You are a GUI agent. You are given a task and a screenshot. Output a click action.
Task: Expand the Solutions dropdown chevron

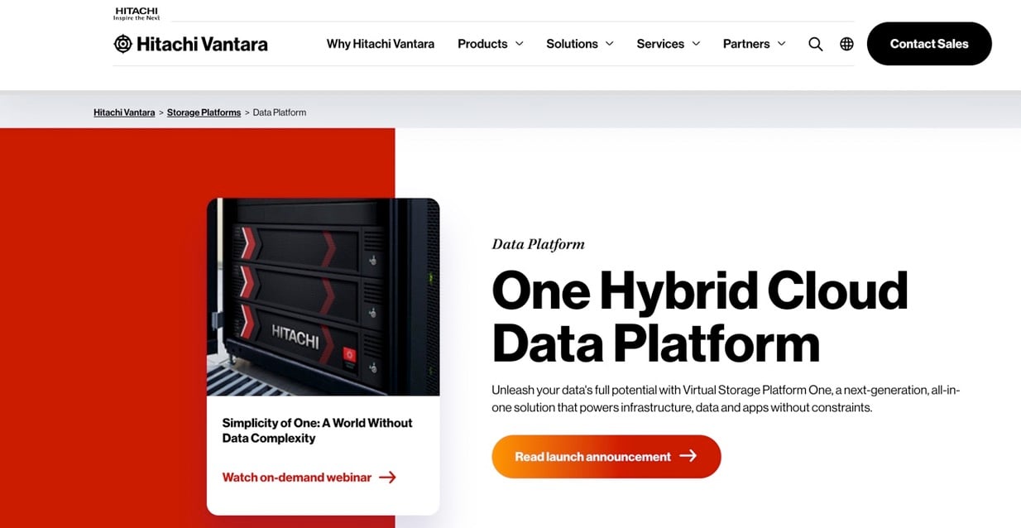[x=610, y=44]
